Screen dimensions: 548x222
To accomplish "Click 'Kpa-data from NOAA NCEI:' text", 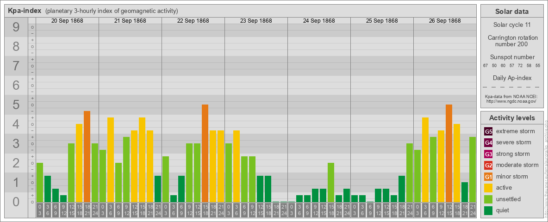I will (x=511, y=96).
